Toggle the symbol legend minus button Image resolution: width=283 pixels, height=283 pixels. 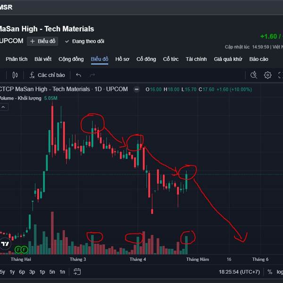coord(137,89)
